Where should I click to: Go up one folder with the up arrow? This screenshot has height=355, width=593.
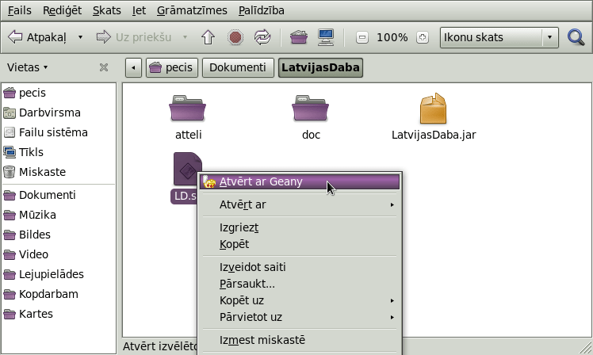click(x=208, y=37)
